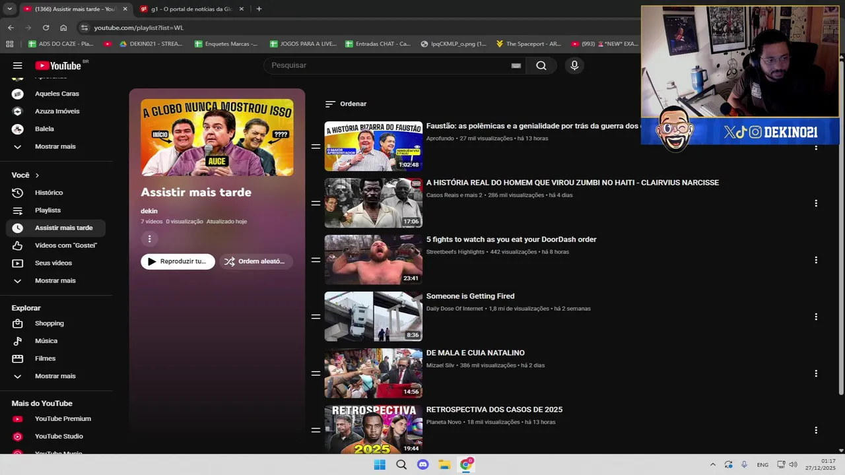
Task: Open Discord from the taskbar
Action: (423, 464)
